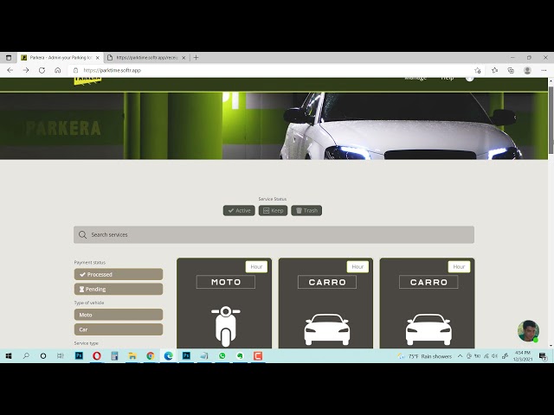Filter vehicles by Moto
Screen dimensions: 554x415
click(119, 315)
